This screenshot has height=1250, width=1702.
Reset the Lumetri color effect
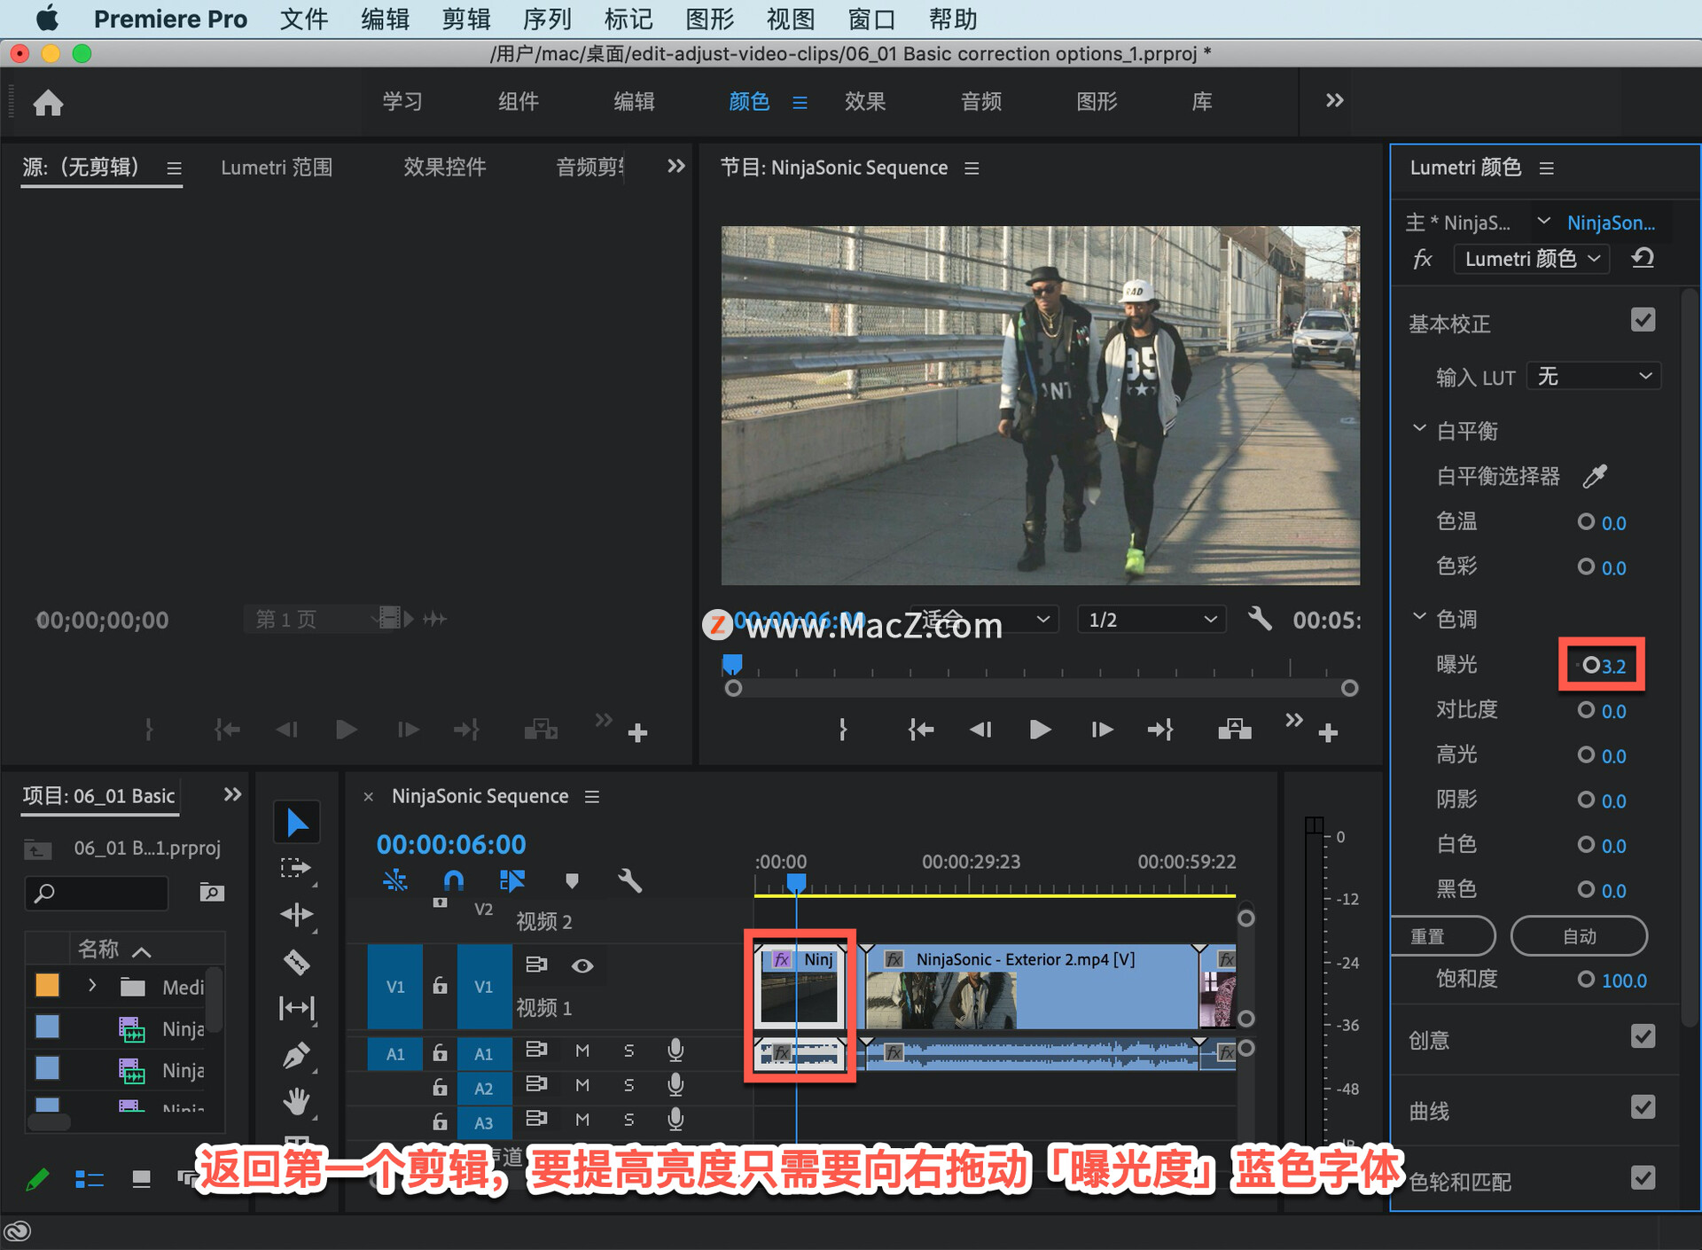[x=1643, y=259]
